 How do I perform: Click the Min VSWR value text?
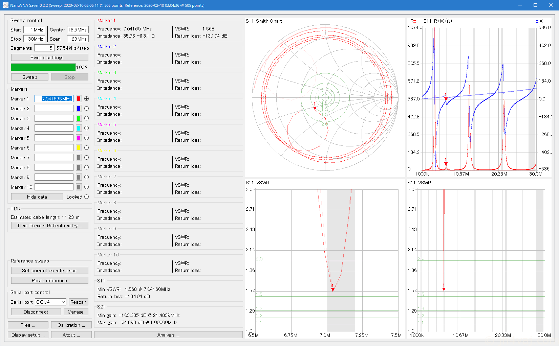click(x=148, y=289)
